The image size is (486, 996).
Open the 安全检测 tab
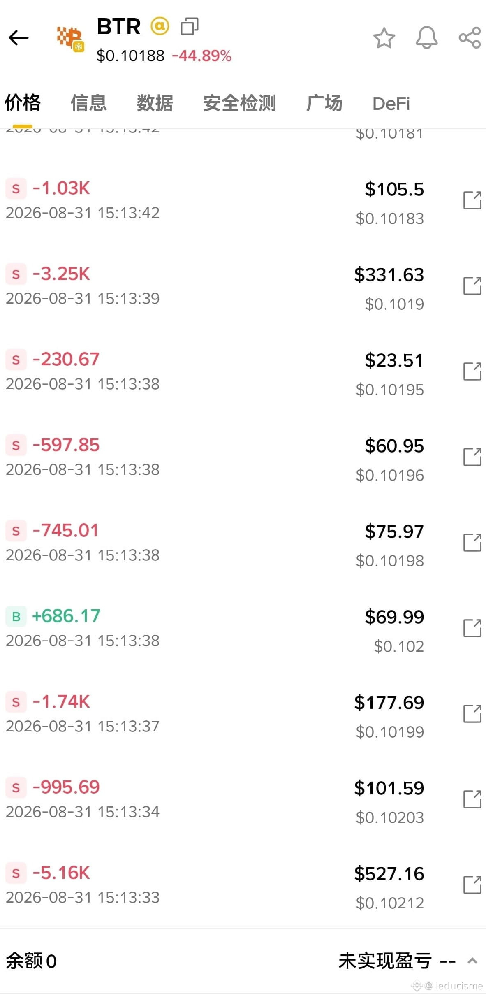tap(240, 103)
